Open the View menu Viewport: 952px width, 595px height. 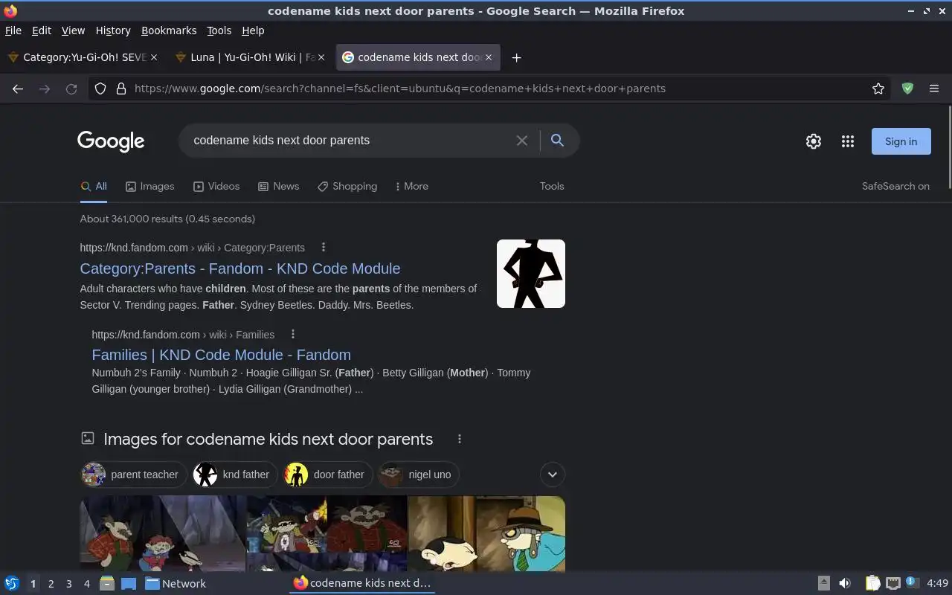(73, 30)
